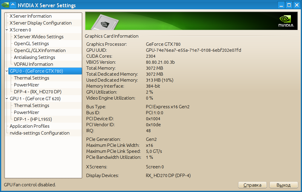Click the Maximum PCIe Link Speed value 5,0 GT/s
302x192 pixels.
tap(154, 152)
